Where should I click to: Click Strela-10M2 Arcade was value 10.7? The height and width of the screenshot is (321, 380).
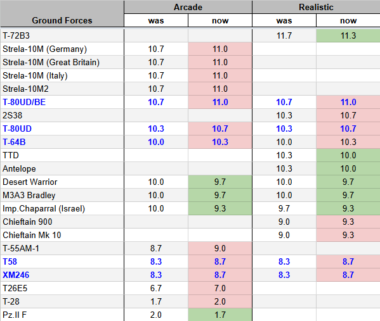pos(156,89)
